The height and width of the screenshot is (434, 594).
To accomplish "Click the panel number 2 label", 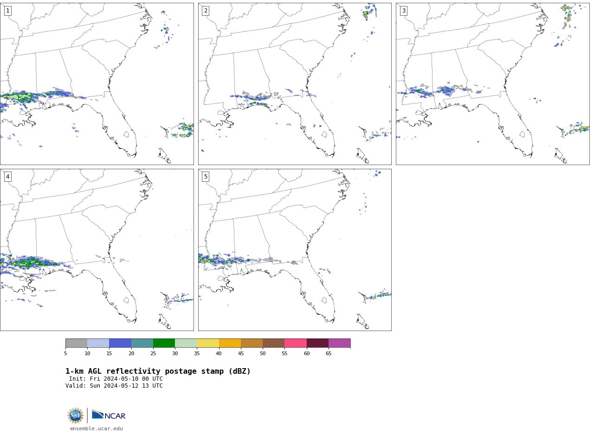I will click(x=206, y=11).
